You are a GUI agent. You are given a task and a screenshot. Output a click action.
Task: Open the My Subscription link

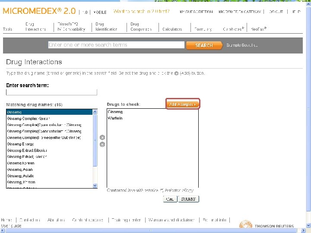click(196, 12)
